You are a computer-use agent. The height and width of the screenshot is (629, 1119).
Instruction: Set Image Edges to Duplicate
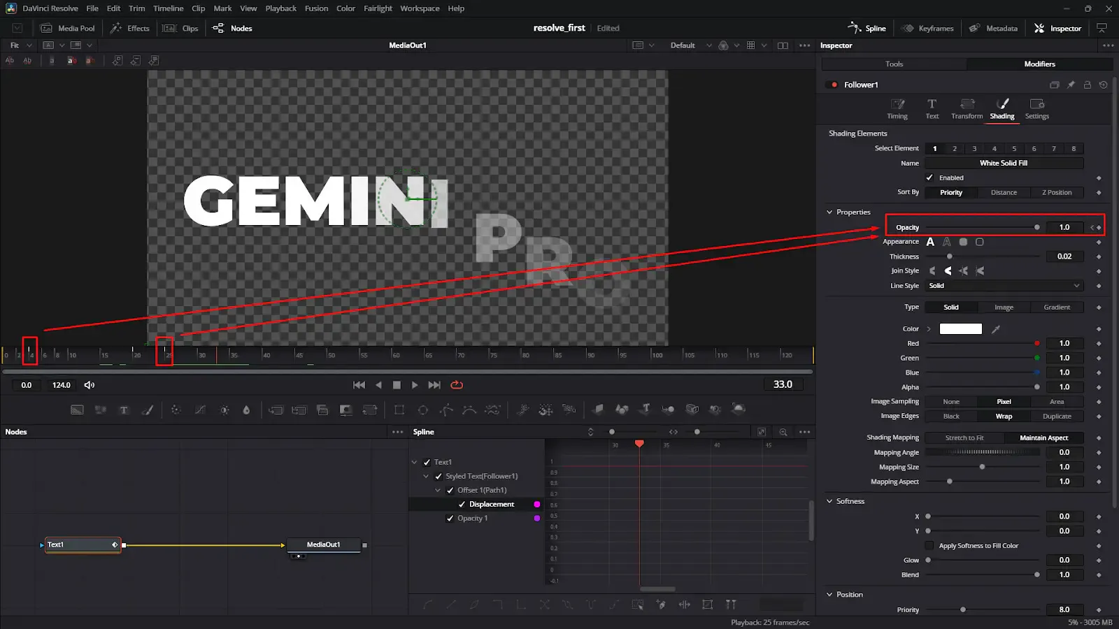[x=1057, y=417]
